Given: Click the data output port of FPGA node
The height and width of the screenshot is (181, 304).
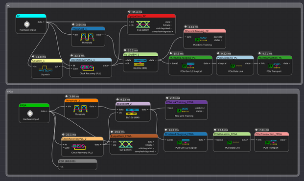Looking at the screenshot, I should (44, 111).
